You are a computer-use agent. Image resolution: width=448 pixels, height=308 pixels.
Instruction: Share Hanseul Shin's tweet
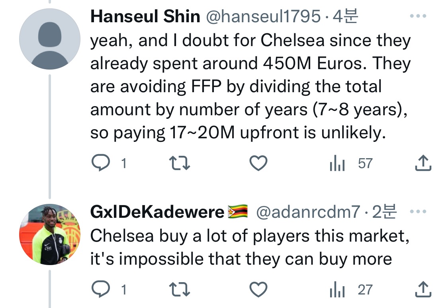coord(423,163)
